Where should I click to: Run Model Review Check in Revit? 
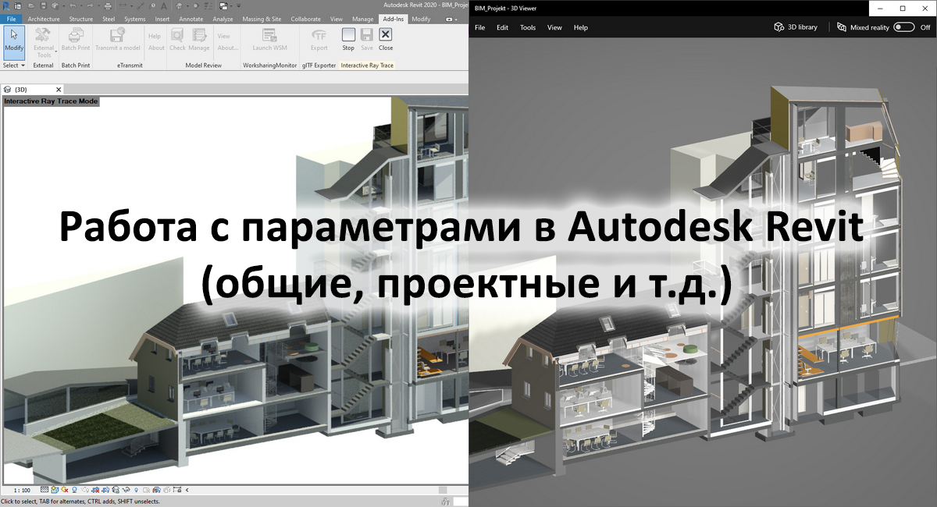click(177, 41)
